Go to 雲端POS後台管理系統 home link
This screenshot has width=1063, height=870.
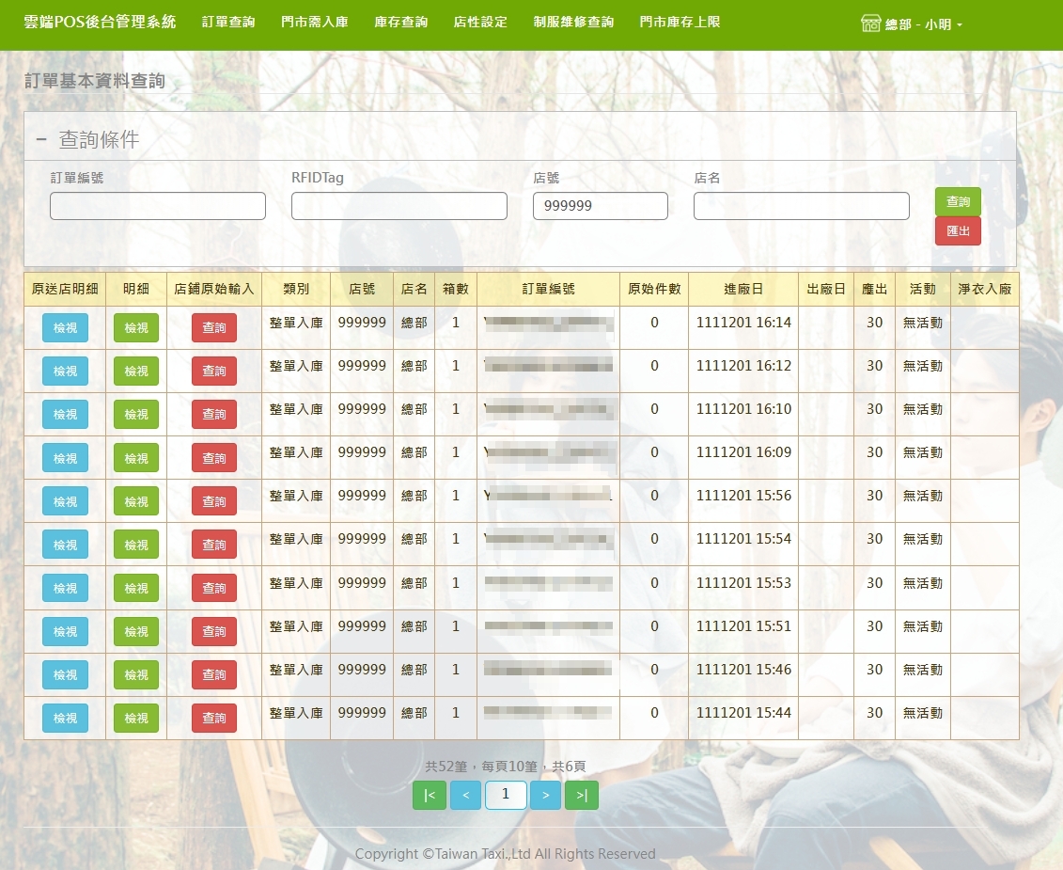point(100,22)
